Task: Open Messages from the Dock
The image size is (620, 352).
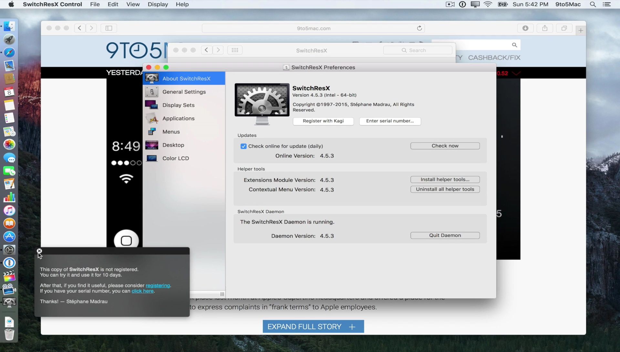Action: click(x=9, y=158)
